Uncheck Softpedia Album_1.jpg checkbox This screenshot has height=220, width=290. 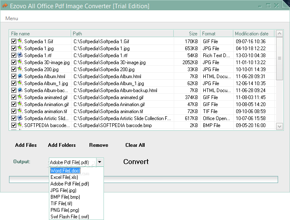coord(14,83)
